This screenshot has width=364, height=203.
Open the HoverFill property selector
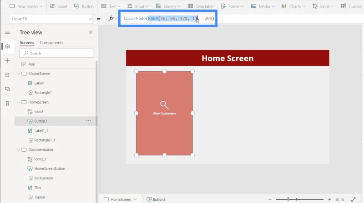click(x=51, y=19)
